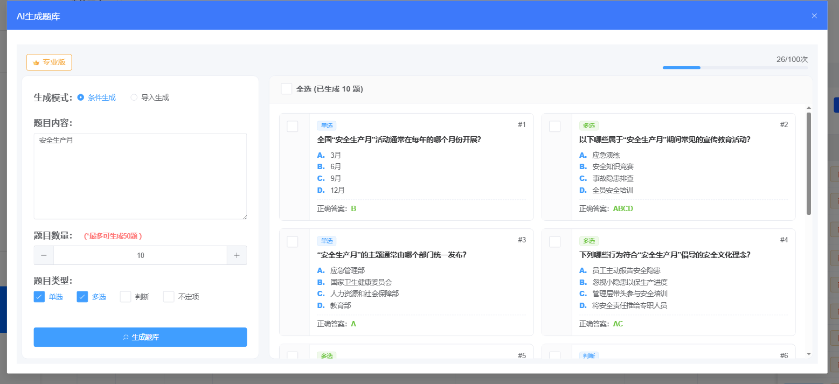Click question #3 title about 哪个部门统一发布
The height and width of the screenshot is (384, 839).
click(x=392, y=255)
